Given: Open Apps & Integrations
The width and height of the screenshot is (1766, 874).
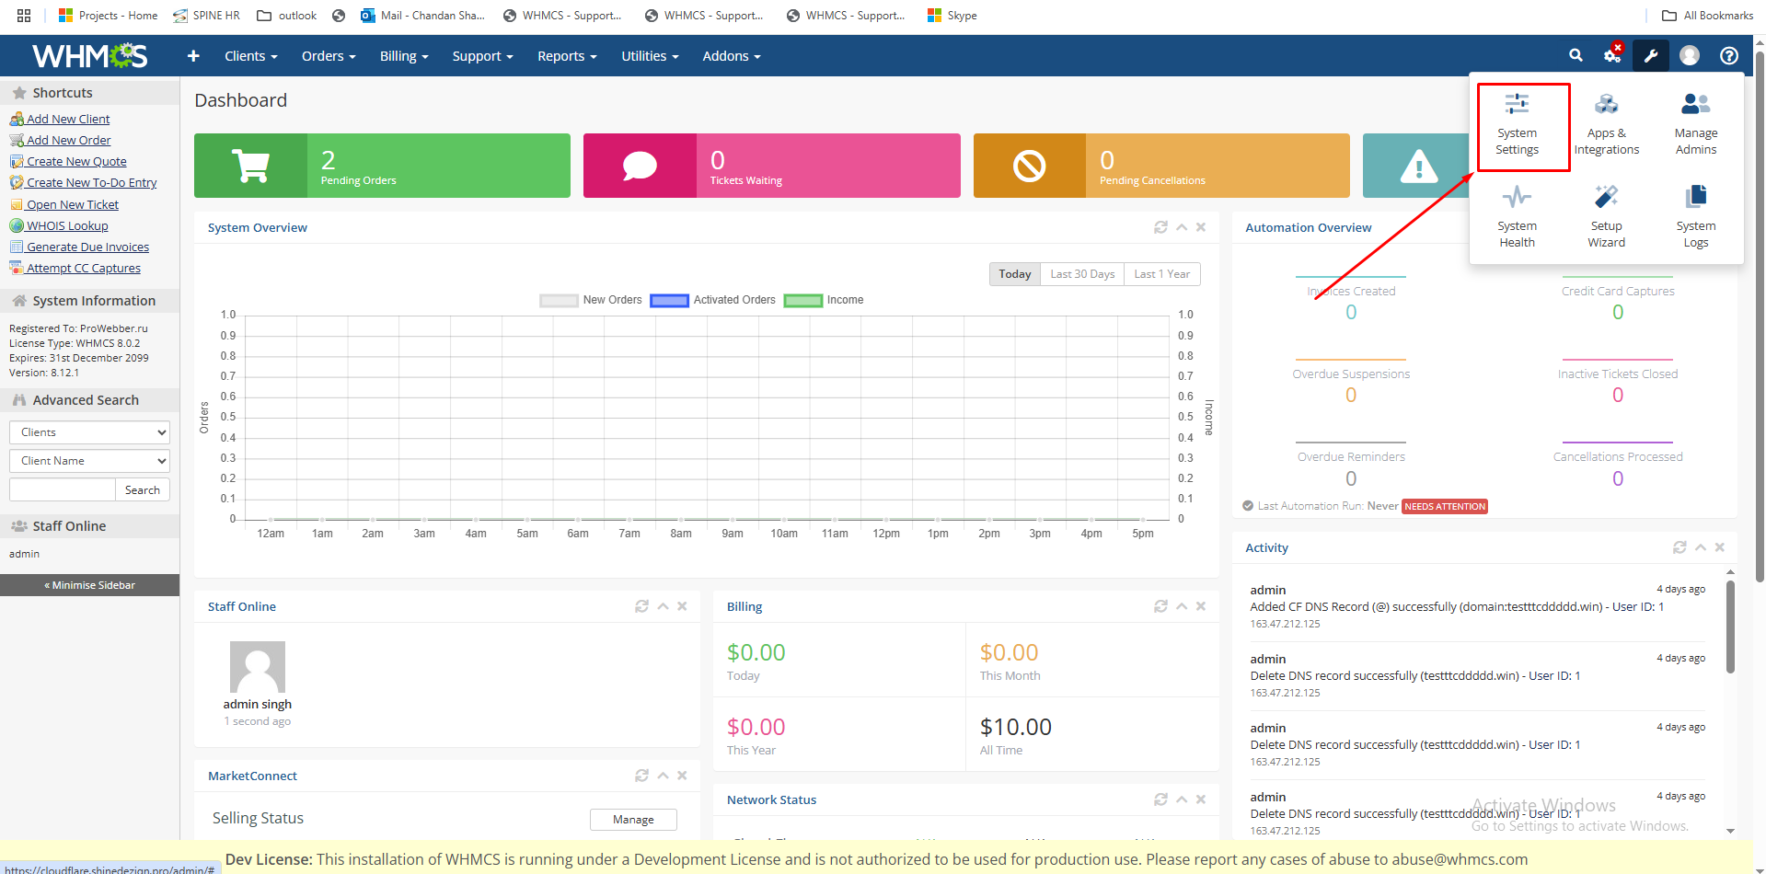Looking at the screenshot, I should [1606, 126].
